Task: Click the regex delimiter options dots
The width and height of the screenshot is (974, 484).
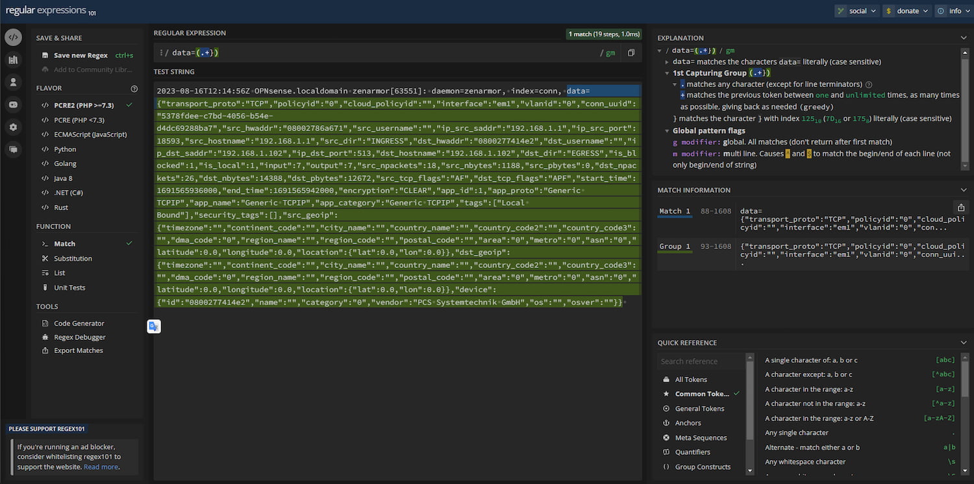Action: click(x=160, y=53)
